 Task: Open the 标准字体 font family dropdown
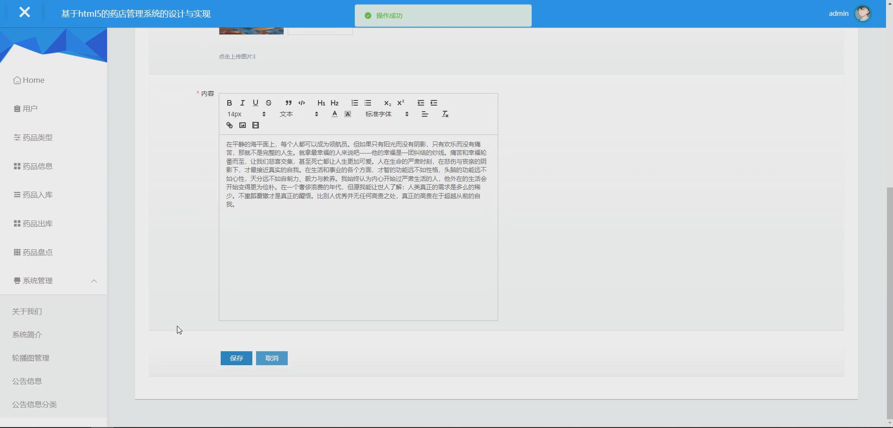[x=382, y=114]
